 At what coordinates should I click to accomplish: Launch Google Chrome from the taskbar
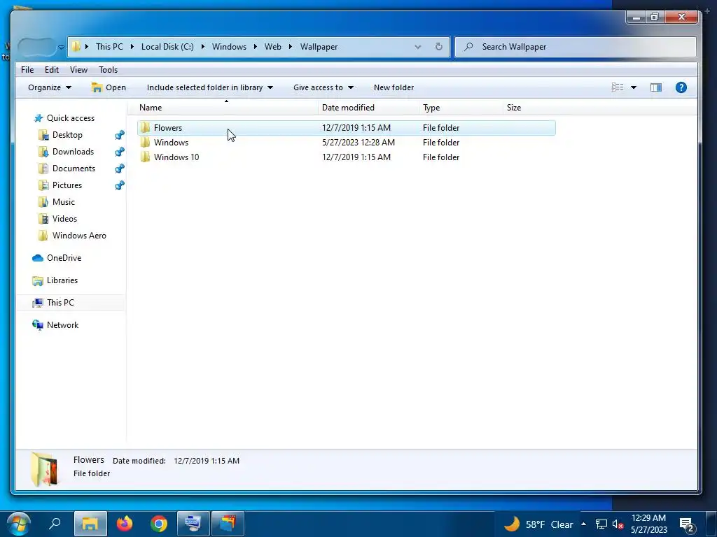(159, 524)
